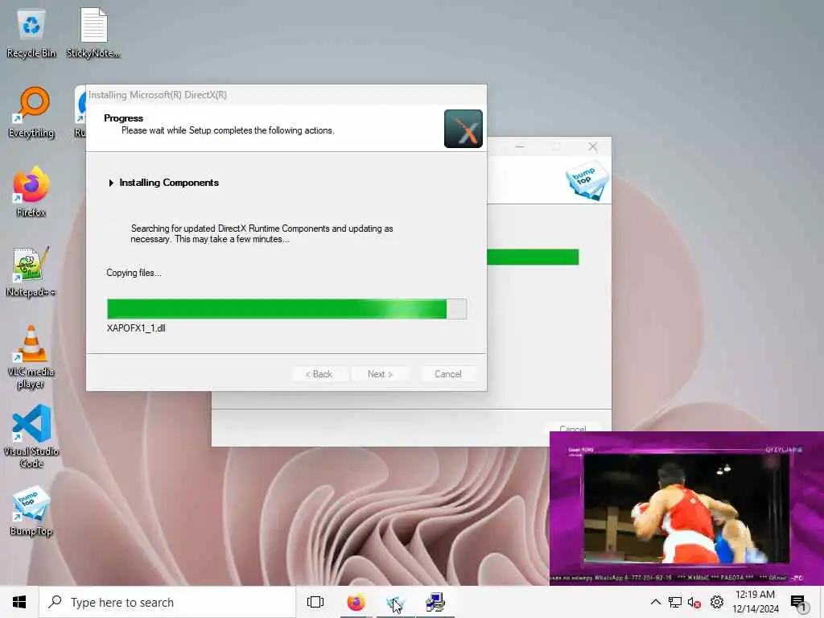Launch the VLC media player shortcut

[31, 356]
